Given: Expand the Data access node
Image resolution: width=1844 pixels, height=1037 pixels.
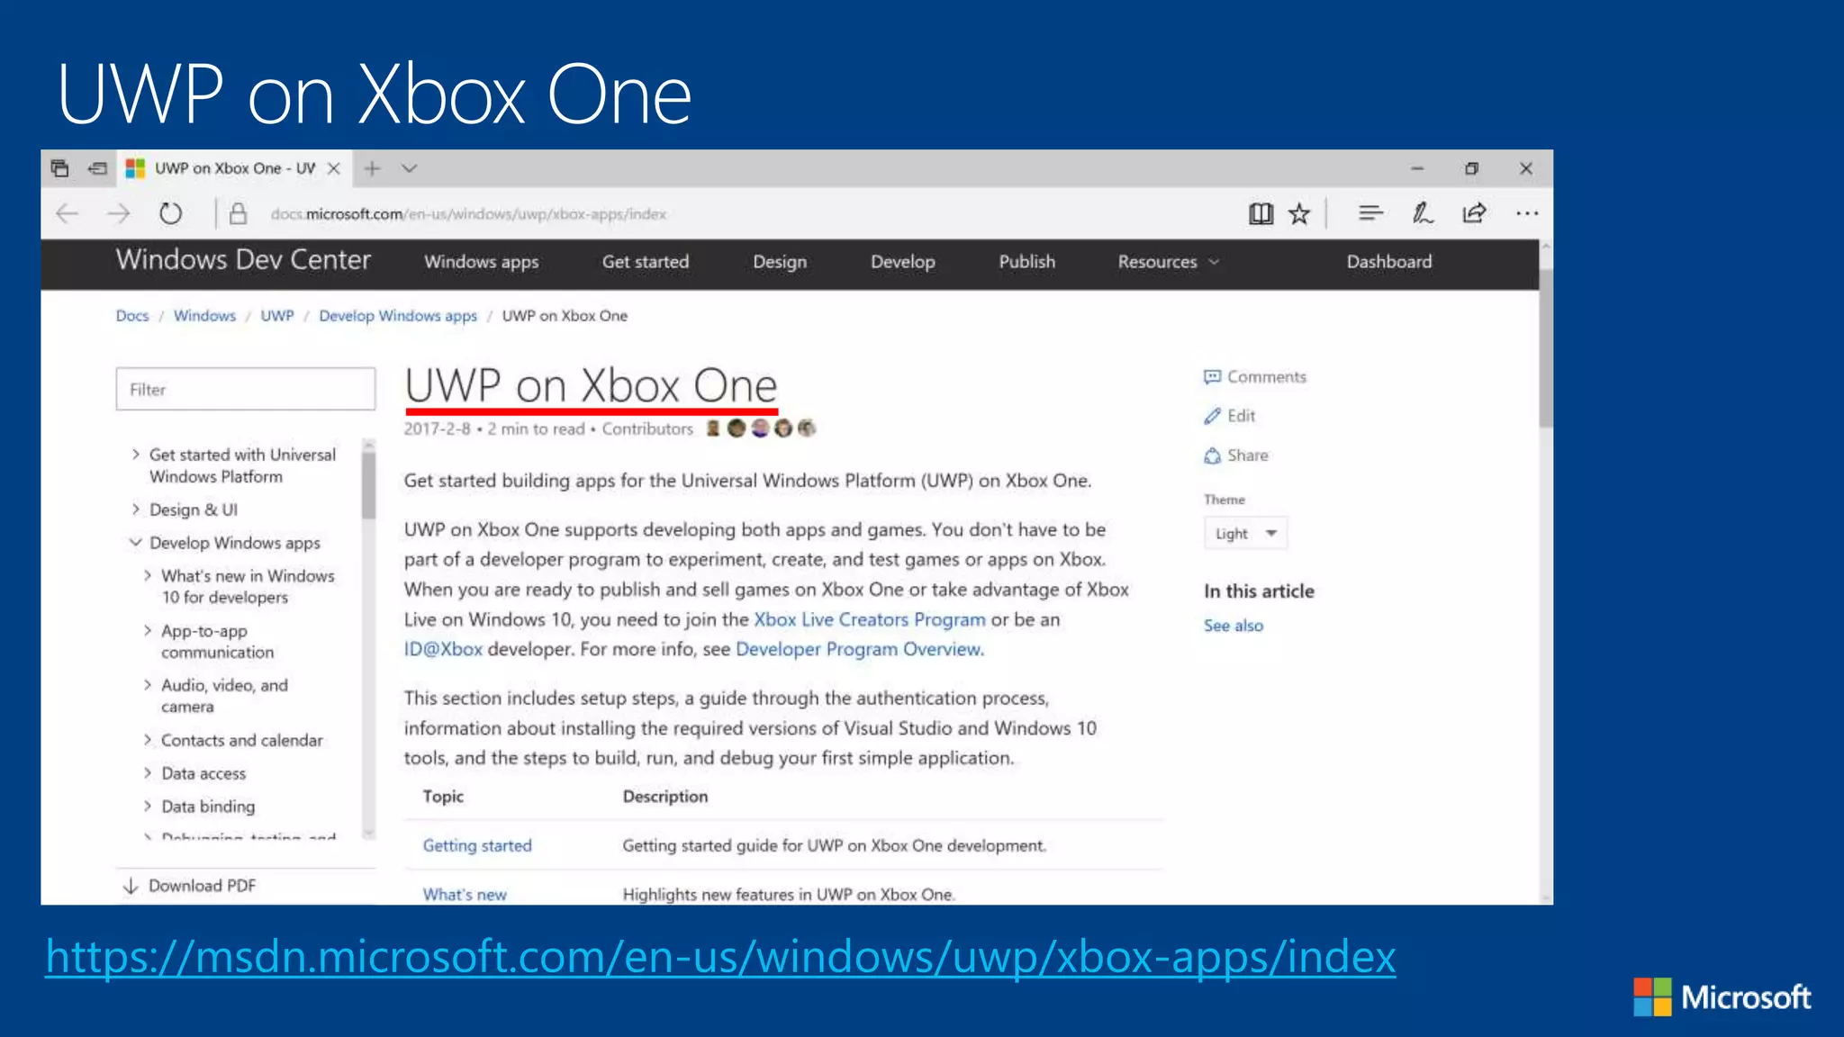Looking at the screenshot, I should point(148,773).
